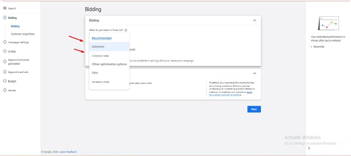Screen dimensions: 351x156
Task: Go to the Budget step label
Action: (x=12, y=81)
